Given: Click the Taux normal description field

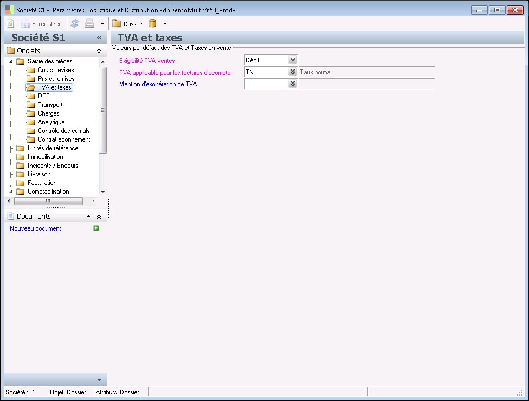Looking at the screenshot, I should tap(367, 72).
